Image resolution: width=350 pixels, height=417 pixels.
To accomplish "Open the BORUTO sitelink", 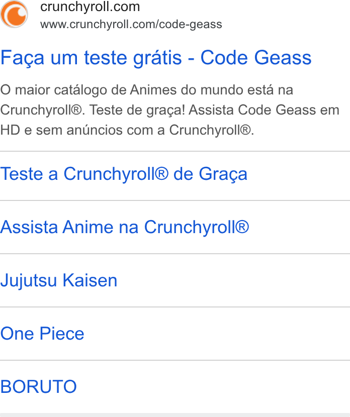I will 38,387.
